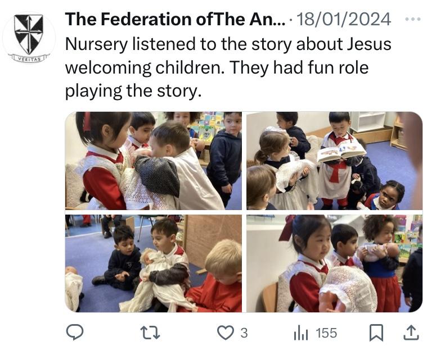The height and width of the screenshot is (355, 445).
Task: Open top-left photo of children with doll
Action: (x=154, y=161)
